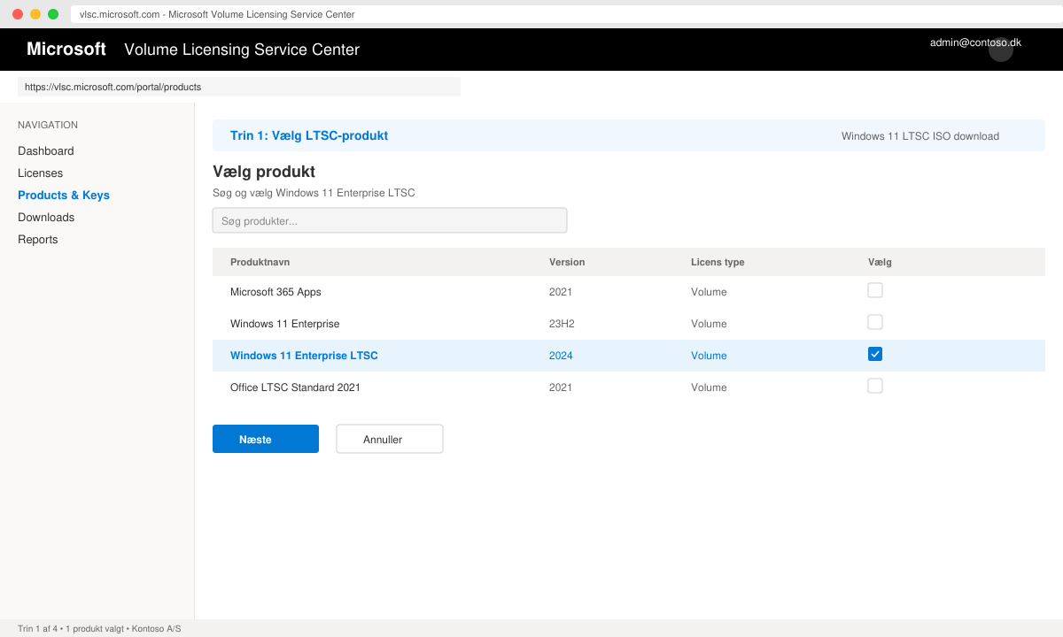Image resolution: width=1063 pixels, height=637 pixels.
Task: Click the 23H2 version cell
Action: click(x=562, y=324)
